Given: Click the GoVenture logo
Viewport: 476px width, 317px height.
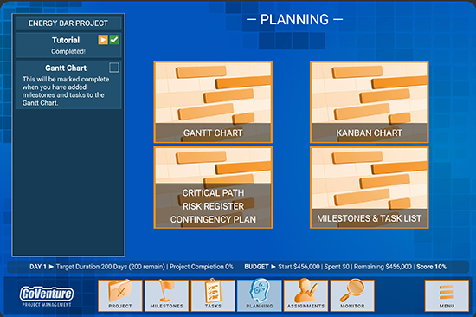Looking at the screenshot, I should (x=47, y=296).
